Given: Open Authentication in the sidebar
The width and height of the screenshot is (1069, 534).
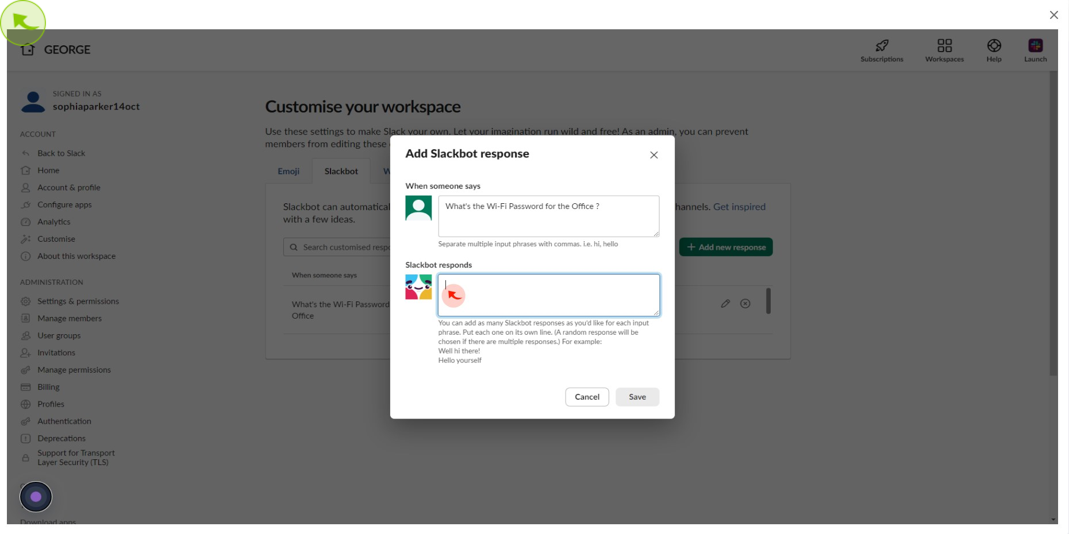Looking at the screenshot, I should point(64,422).
